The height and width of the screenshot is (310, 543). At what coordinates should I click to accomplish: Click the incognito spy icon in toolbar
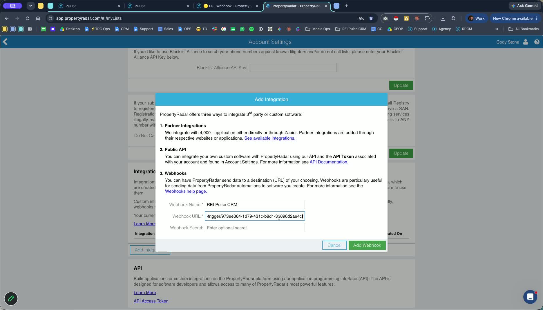coord(453,18)
